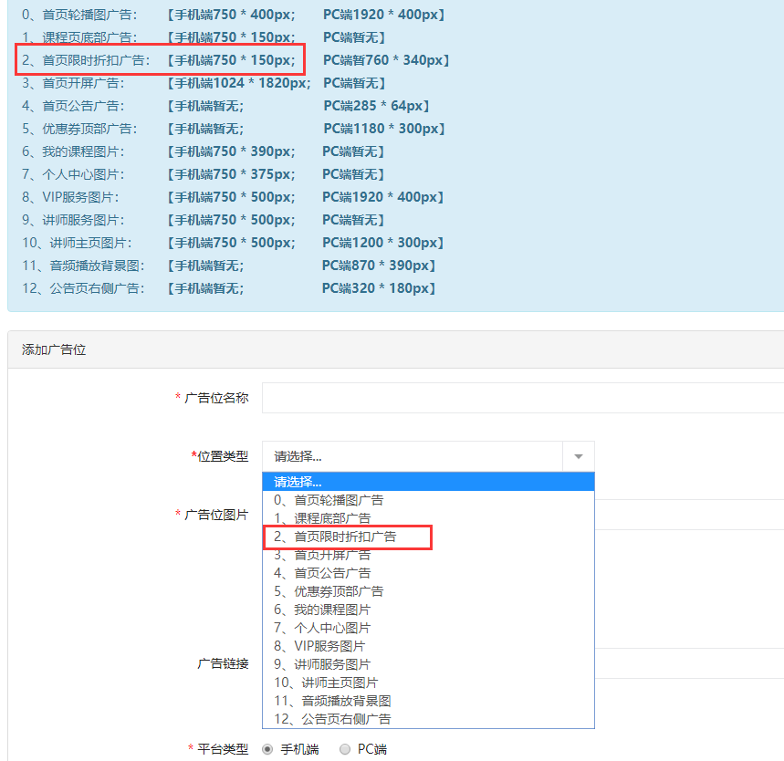784x761 pixels.
Task: Click info row 8、VIP服务图片
Action: pos(233,197)
